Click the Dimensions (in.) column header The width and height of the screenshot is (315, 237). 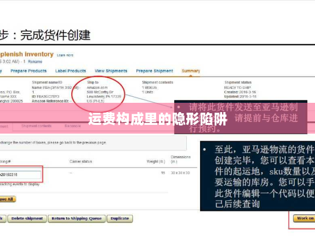(x=180, y=159)
